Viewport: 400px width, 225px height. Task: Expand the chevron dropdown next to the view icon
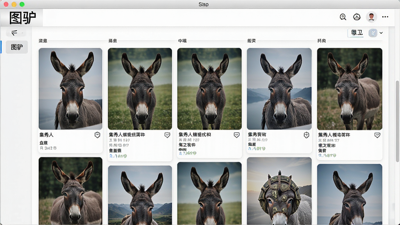(x=381, y=33)
